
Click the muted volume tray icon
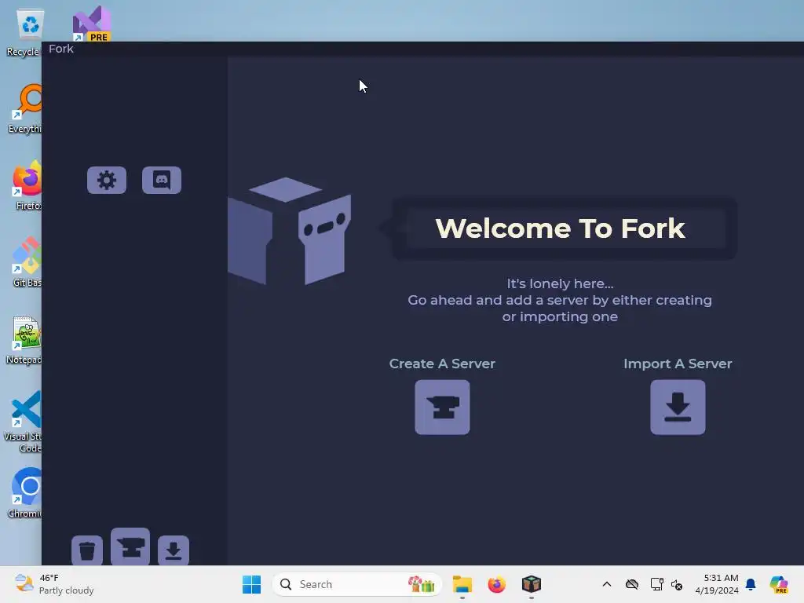pos(677,584)
